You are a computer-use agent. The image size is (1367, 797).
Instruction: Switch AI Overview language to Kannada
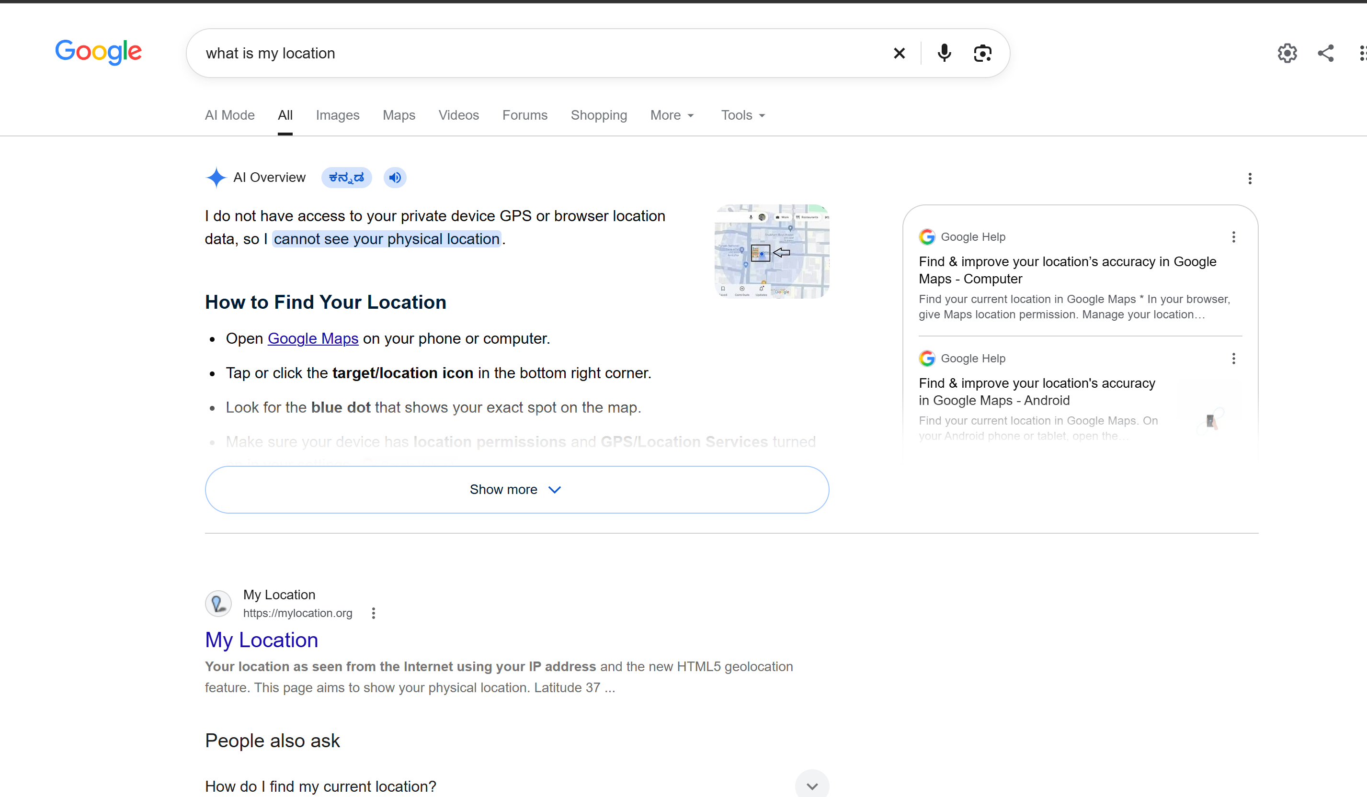click(x=346, y=177)
